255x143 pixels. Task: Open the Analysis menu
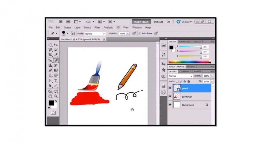pyautogui.click(x=108, y=28)
